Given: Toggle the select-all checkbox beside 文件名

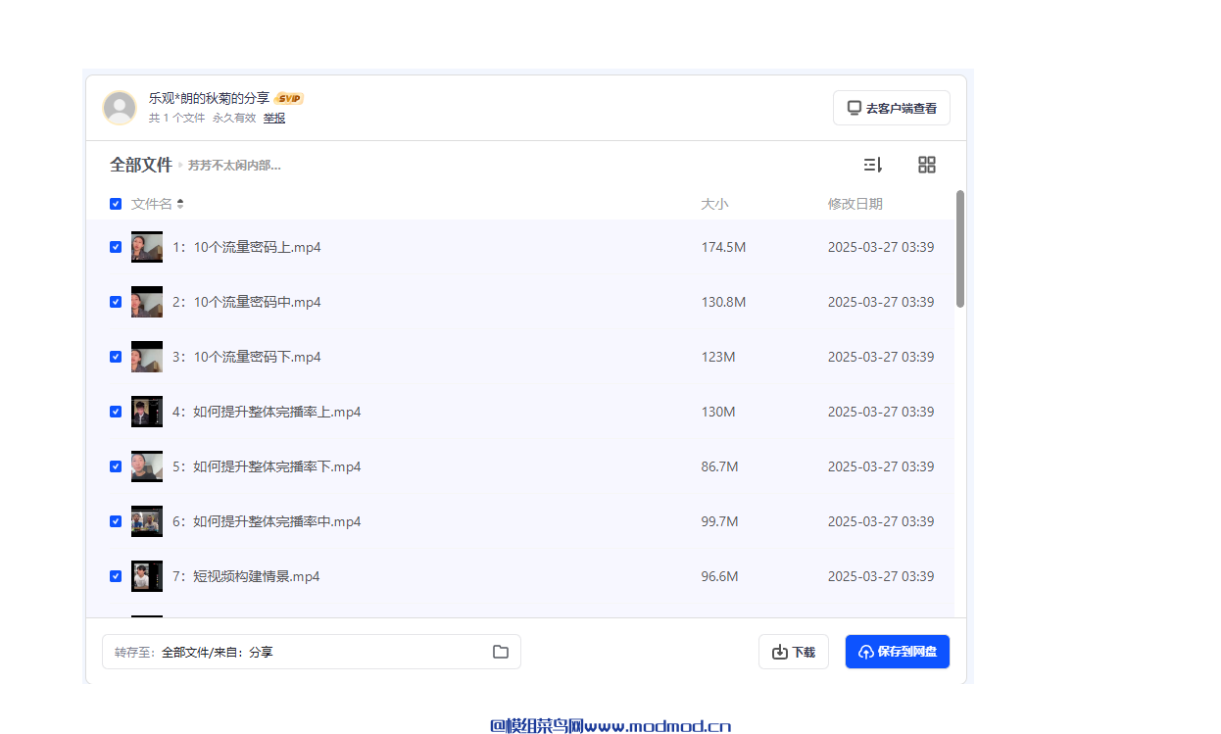Looking at the screenshot, I should pyautogui.click(x=116, y=204).
